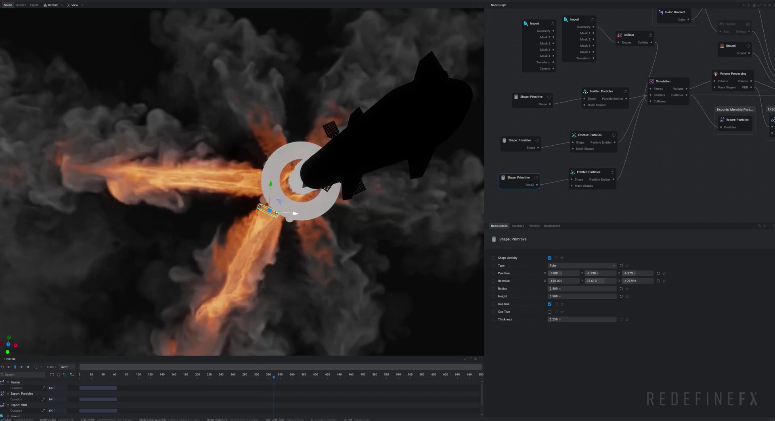Click the Radius slider field
This screenshot has height=421, width=775.
pos(582,289)
